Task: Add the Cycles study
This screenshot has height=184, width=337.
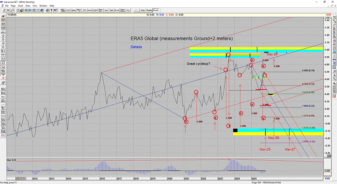Action: pyautogui.click(x=74, y=10)
